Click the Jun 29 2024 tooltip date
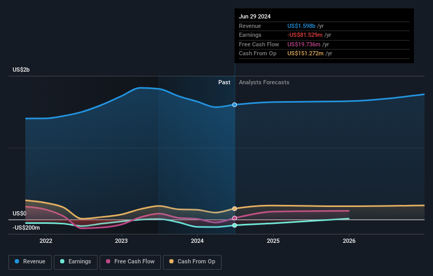Screen dimensions: 433x276 pyautogui.click(x=255, y=16)
